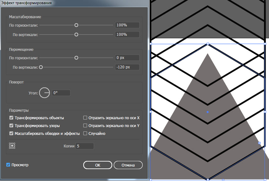Toggle Масштабировать обводки и эффекты checkbox
The width and height of the screenshot is (269, 181).
(11, 133)
